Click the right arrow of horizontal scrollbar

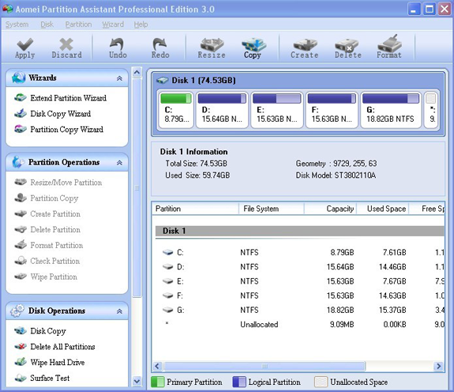[439, 366]
